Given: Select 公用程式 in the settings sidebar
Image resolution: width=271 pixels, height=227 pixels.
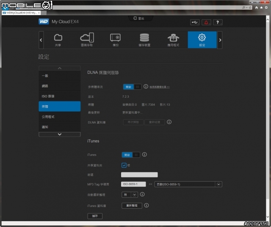Looking at the screenshot, I should point(60,117).
